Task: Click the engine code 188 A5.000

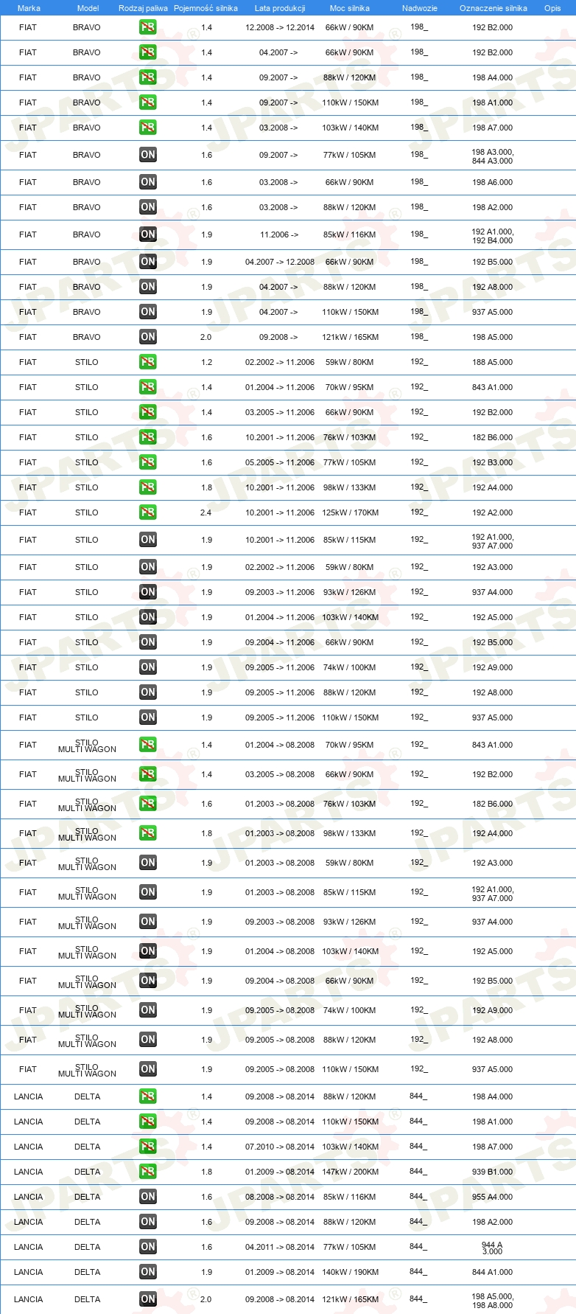Action: [493, 362]
